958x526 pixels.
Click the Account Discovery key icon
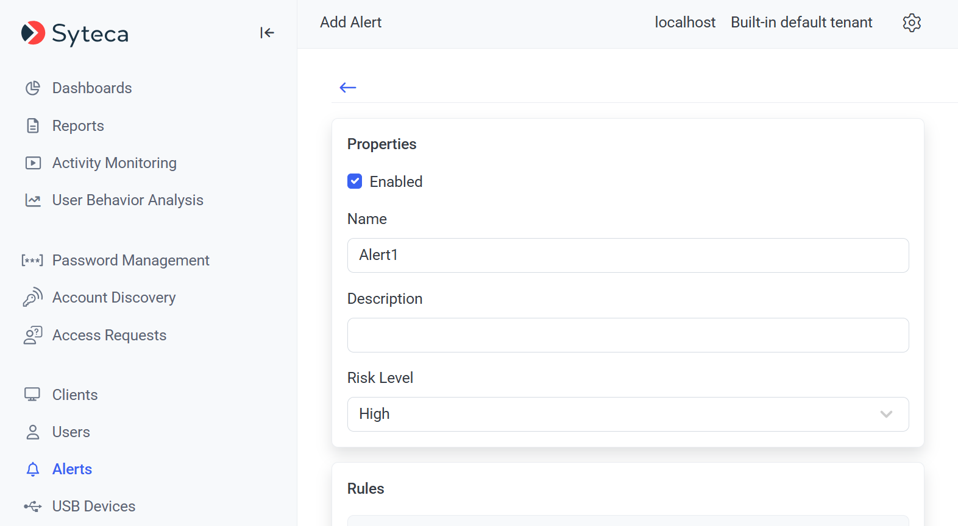(33, 298)
